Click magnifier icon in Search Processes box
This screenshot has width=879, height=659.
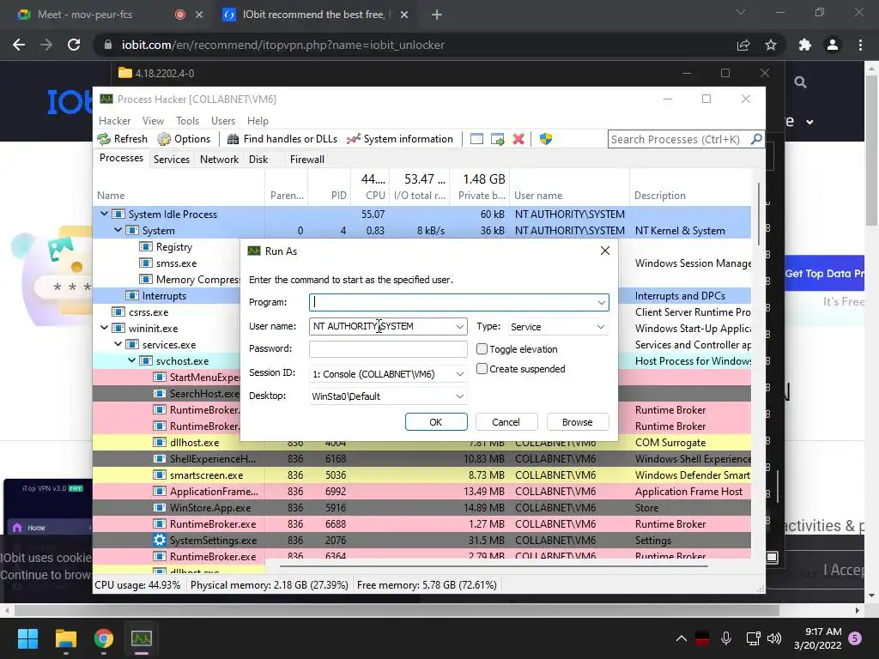coord(756,138)
